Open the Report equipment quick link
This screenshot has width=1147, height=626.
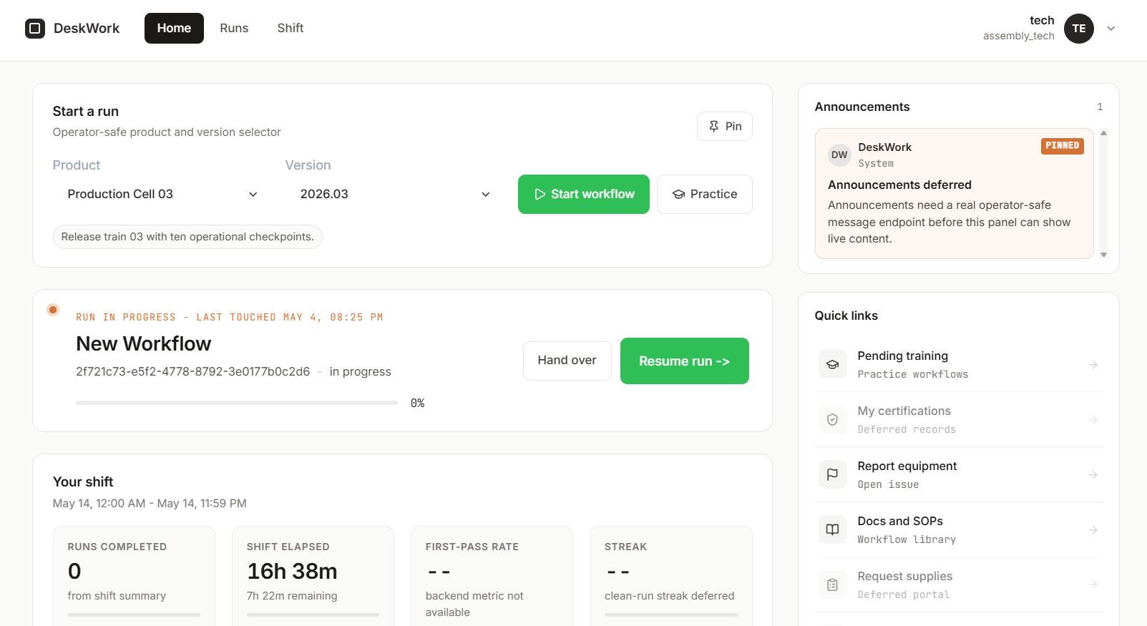[959, 475]
